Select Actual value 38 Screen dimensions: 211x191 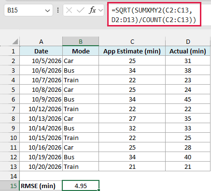tap(188, 70)
